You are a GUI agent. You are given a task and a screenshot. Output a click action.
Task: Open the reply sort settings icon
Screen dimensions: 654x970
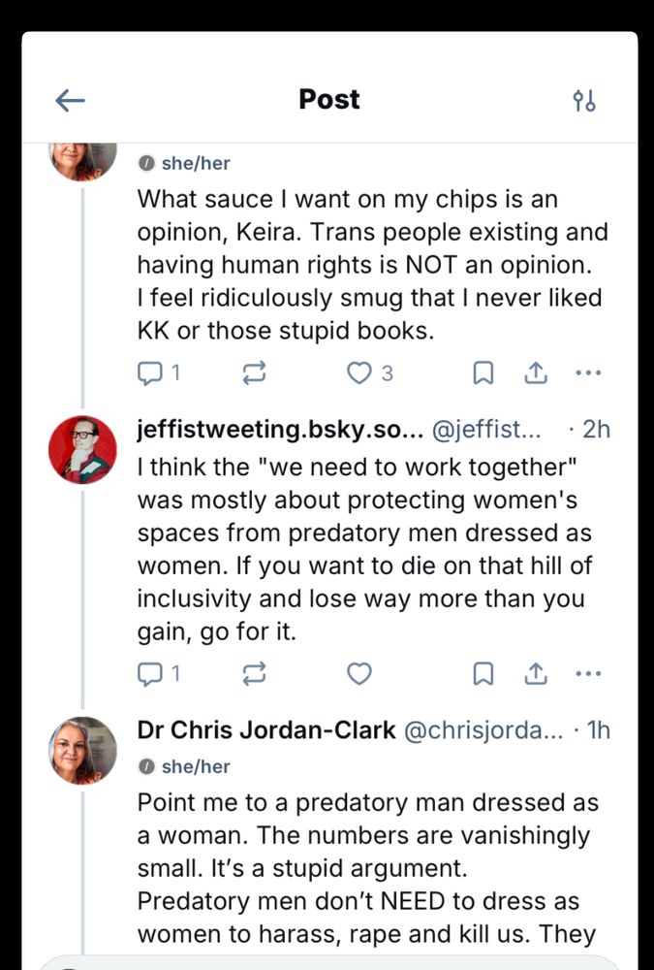(584, 100)
